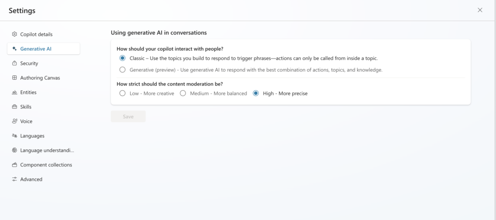Open the Skills settings section
Image resolution: width=496 pixels, height=220 pixels.
[x=26, y=107]
